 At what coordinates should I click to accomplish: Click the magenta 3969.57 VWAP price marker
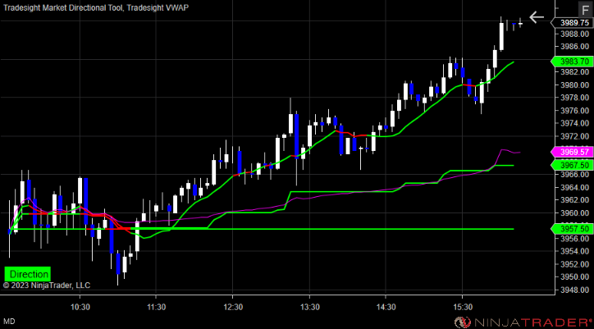(571, 153)
